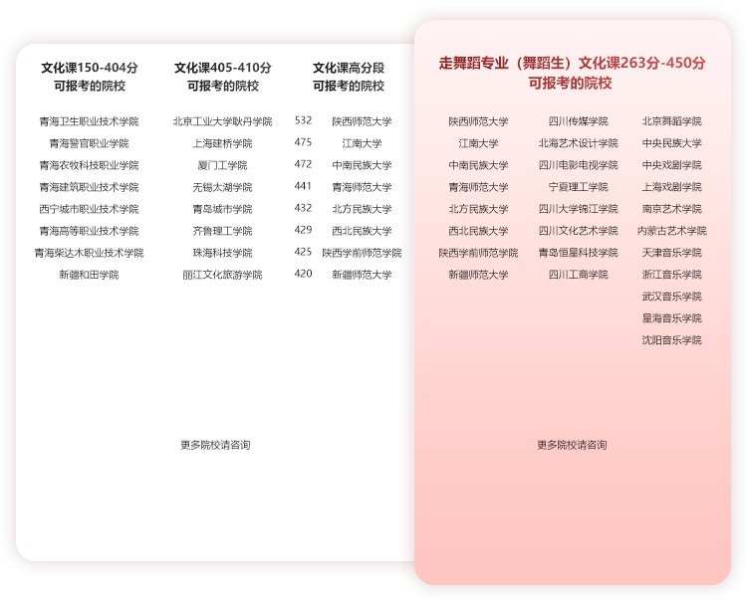Select the 文化课405-410分 column heading
Screen dimensions: 747x602
(x=222, y=77)
